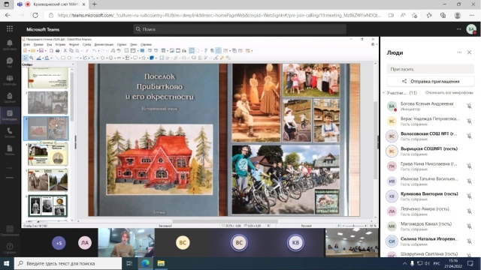Open Basic Shapes diamond dropdown arrow
The height and width of the screenshot is (270, 481).
pyautogui.click(x=107, y=58)
